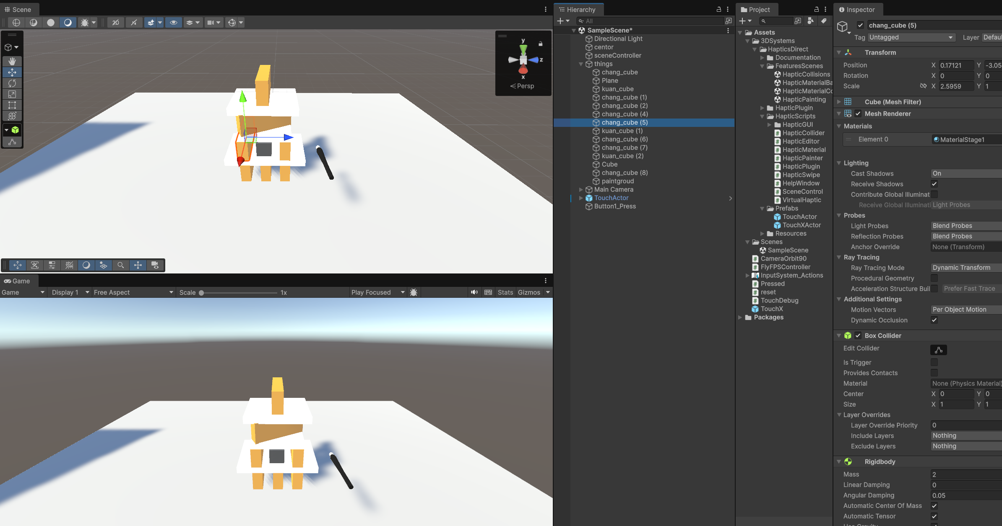Open Cast Shadows dropdown
This screenshot has width=1002, height=526.
coord(966,173)
